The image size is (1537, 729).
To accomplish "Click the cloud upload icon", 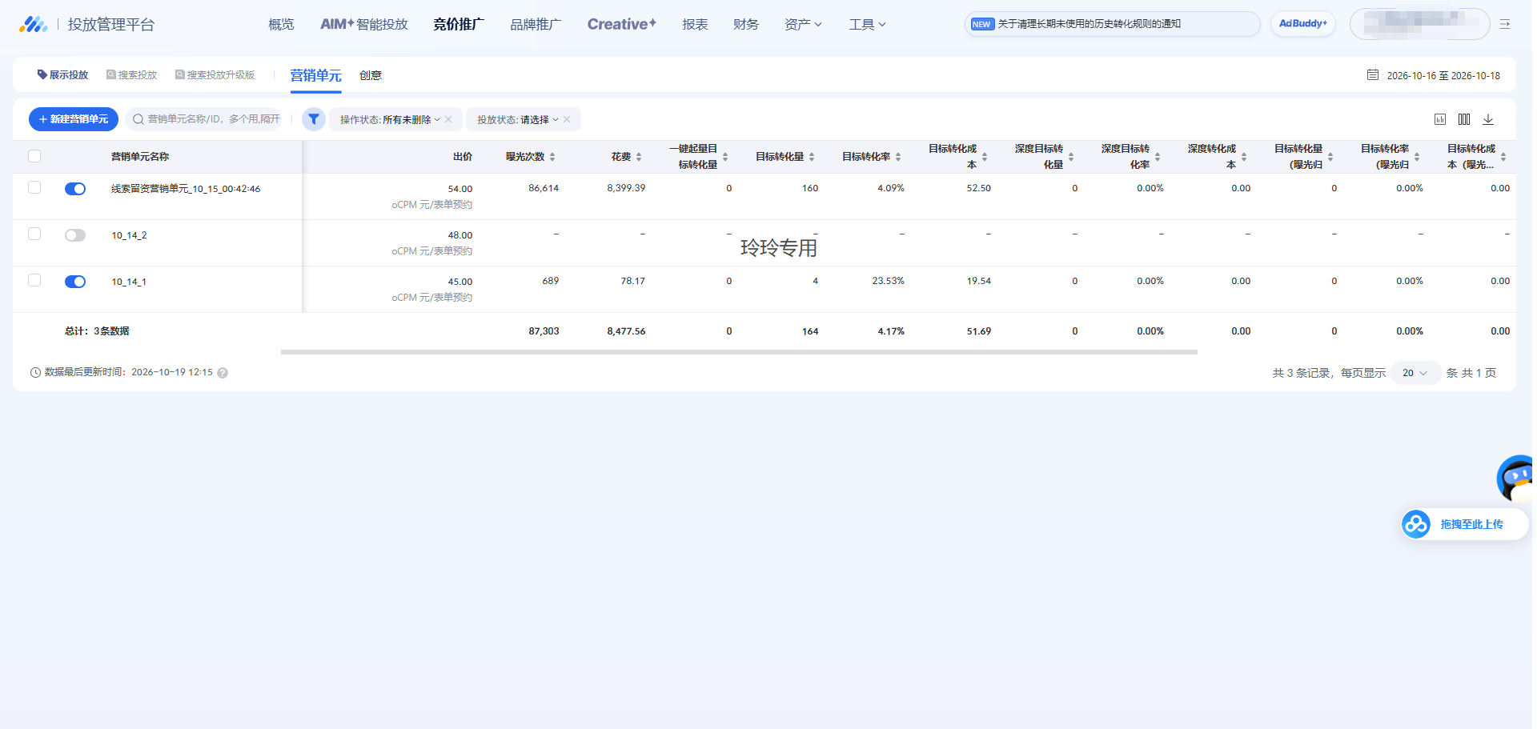I will click(x=1416, y=524).
